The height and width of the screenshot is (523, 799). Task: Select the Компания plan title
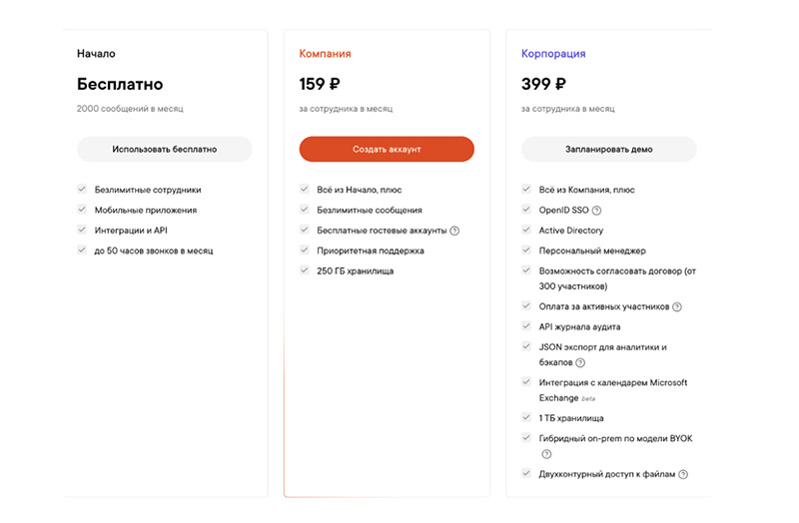[x=325, y=54]
